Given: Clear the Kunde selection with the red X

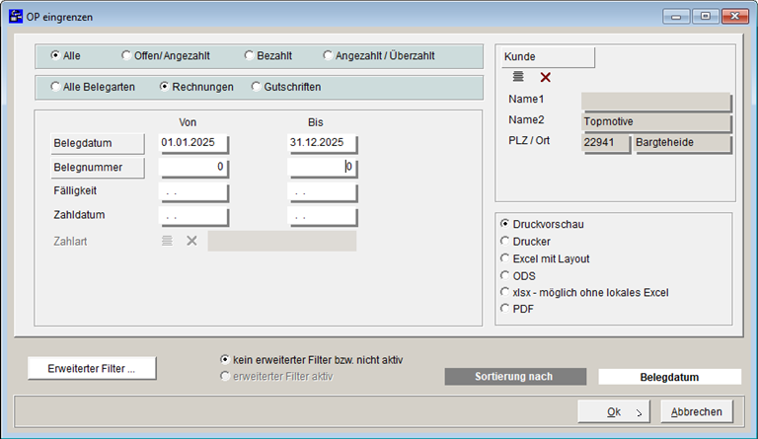Looking at the screenshot, I should [545, 77].
